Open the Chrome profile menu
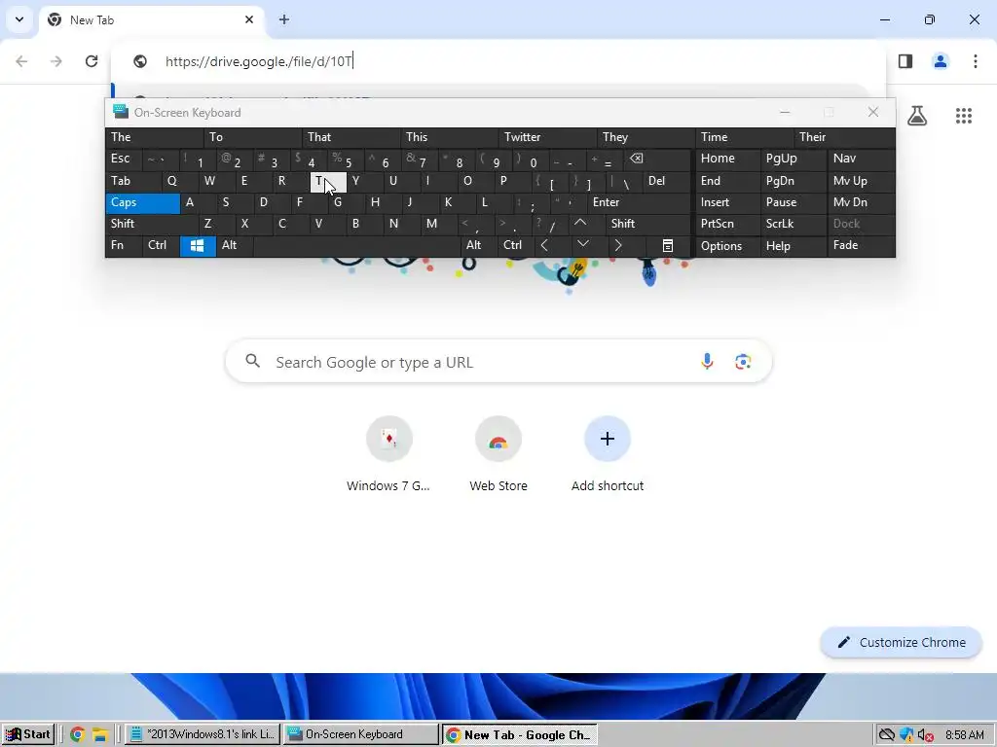This screenshot has height=747, width=997. coord(941,61)
